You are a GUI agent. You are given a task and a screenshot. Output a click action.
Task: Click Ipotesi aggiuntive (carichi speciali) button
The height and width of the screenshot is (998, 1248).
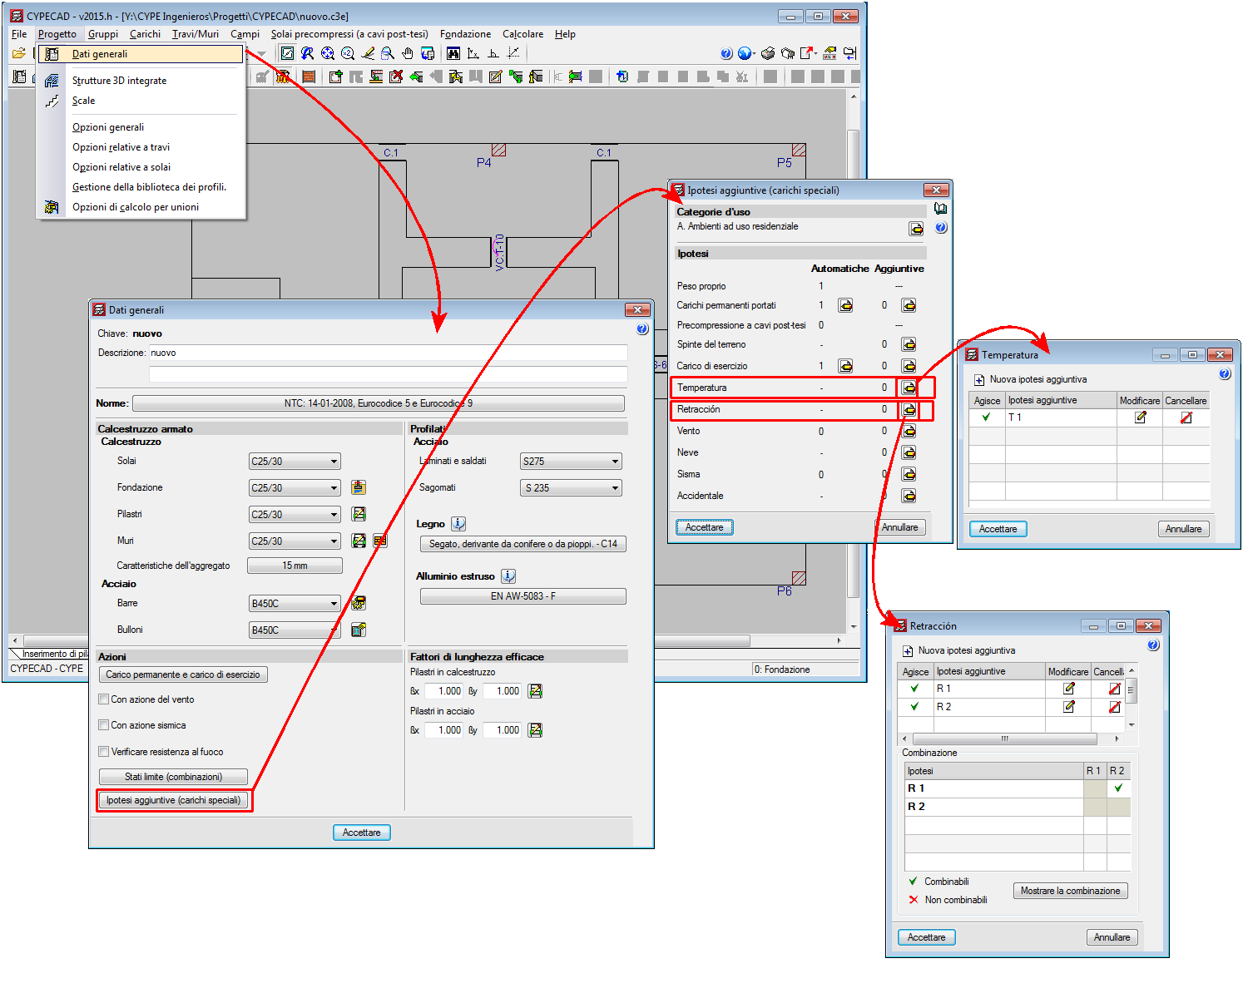[173, 800]
